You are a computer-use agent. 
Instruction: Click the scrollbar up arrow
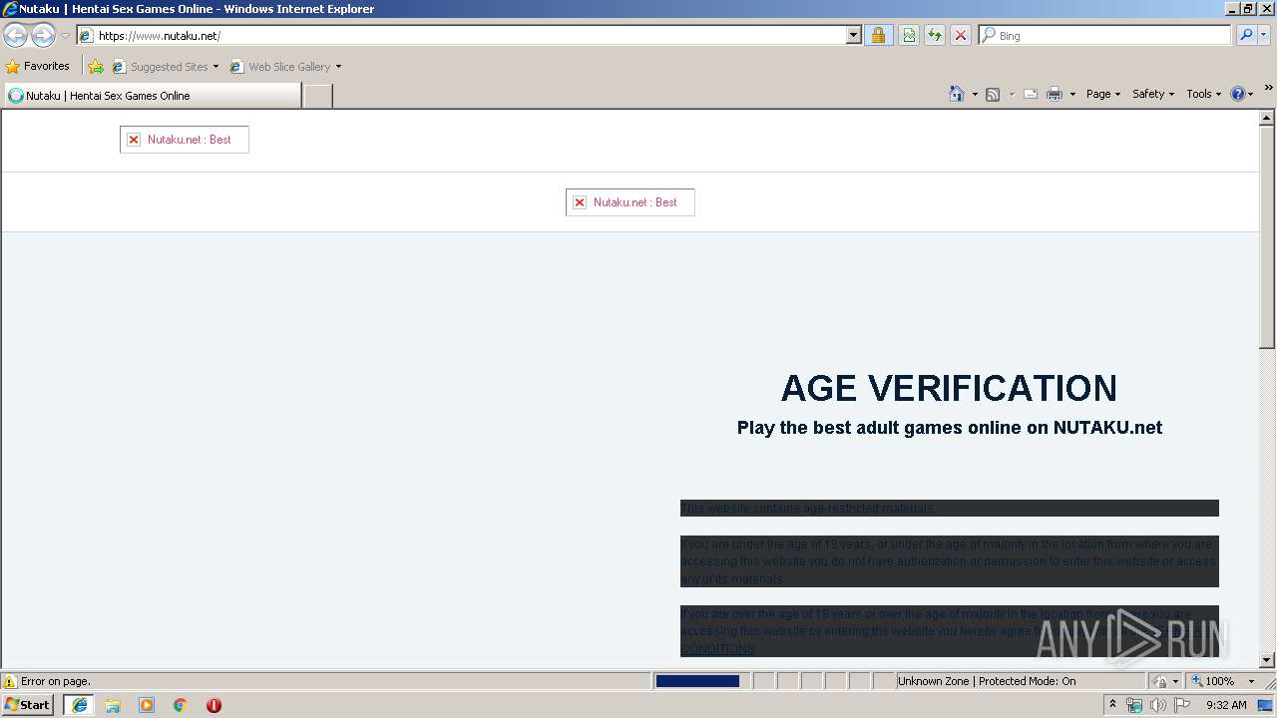tap(1267, 118)
